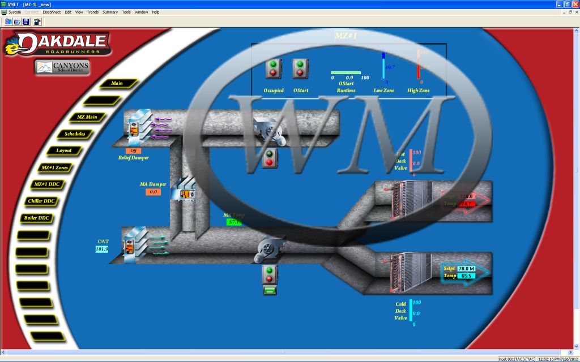Open the Trends menu
The image size is (580, 362).
[x=92, y=12]
